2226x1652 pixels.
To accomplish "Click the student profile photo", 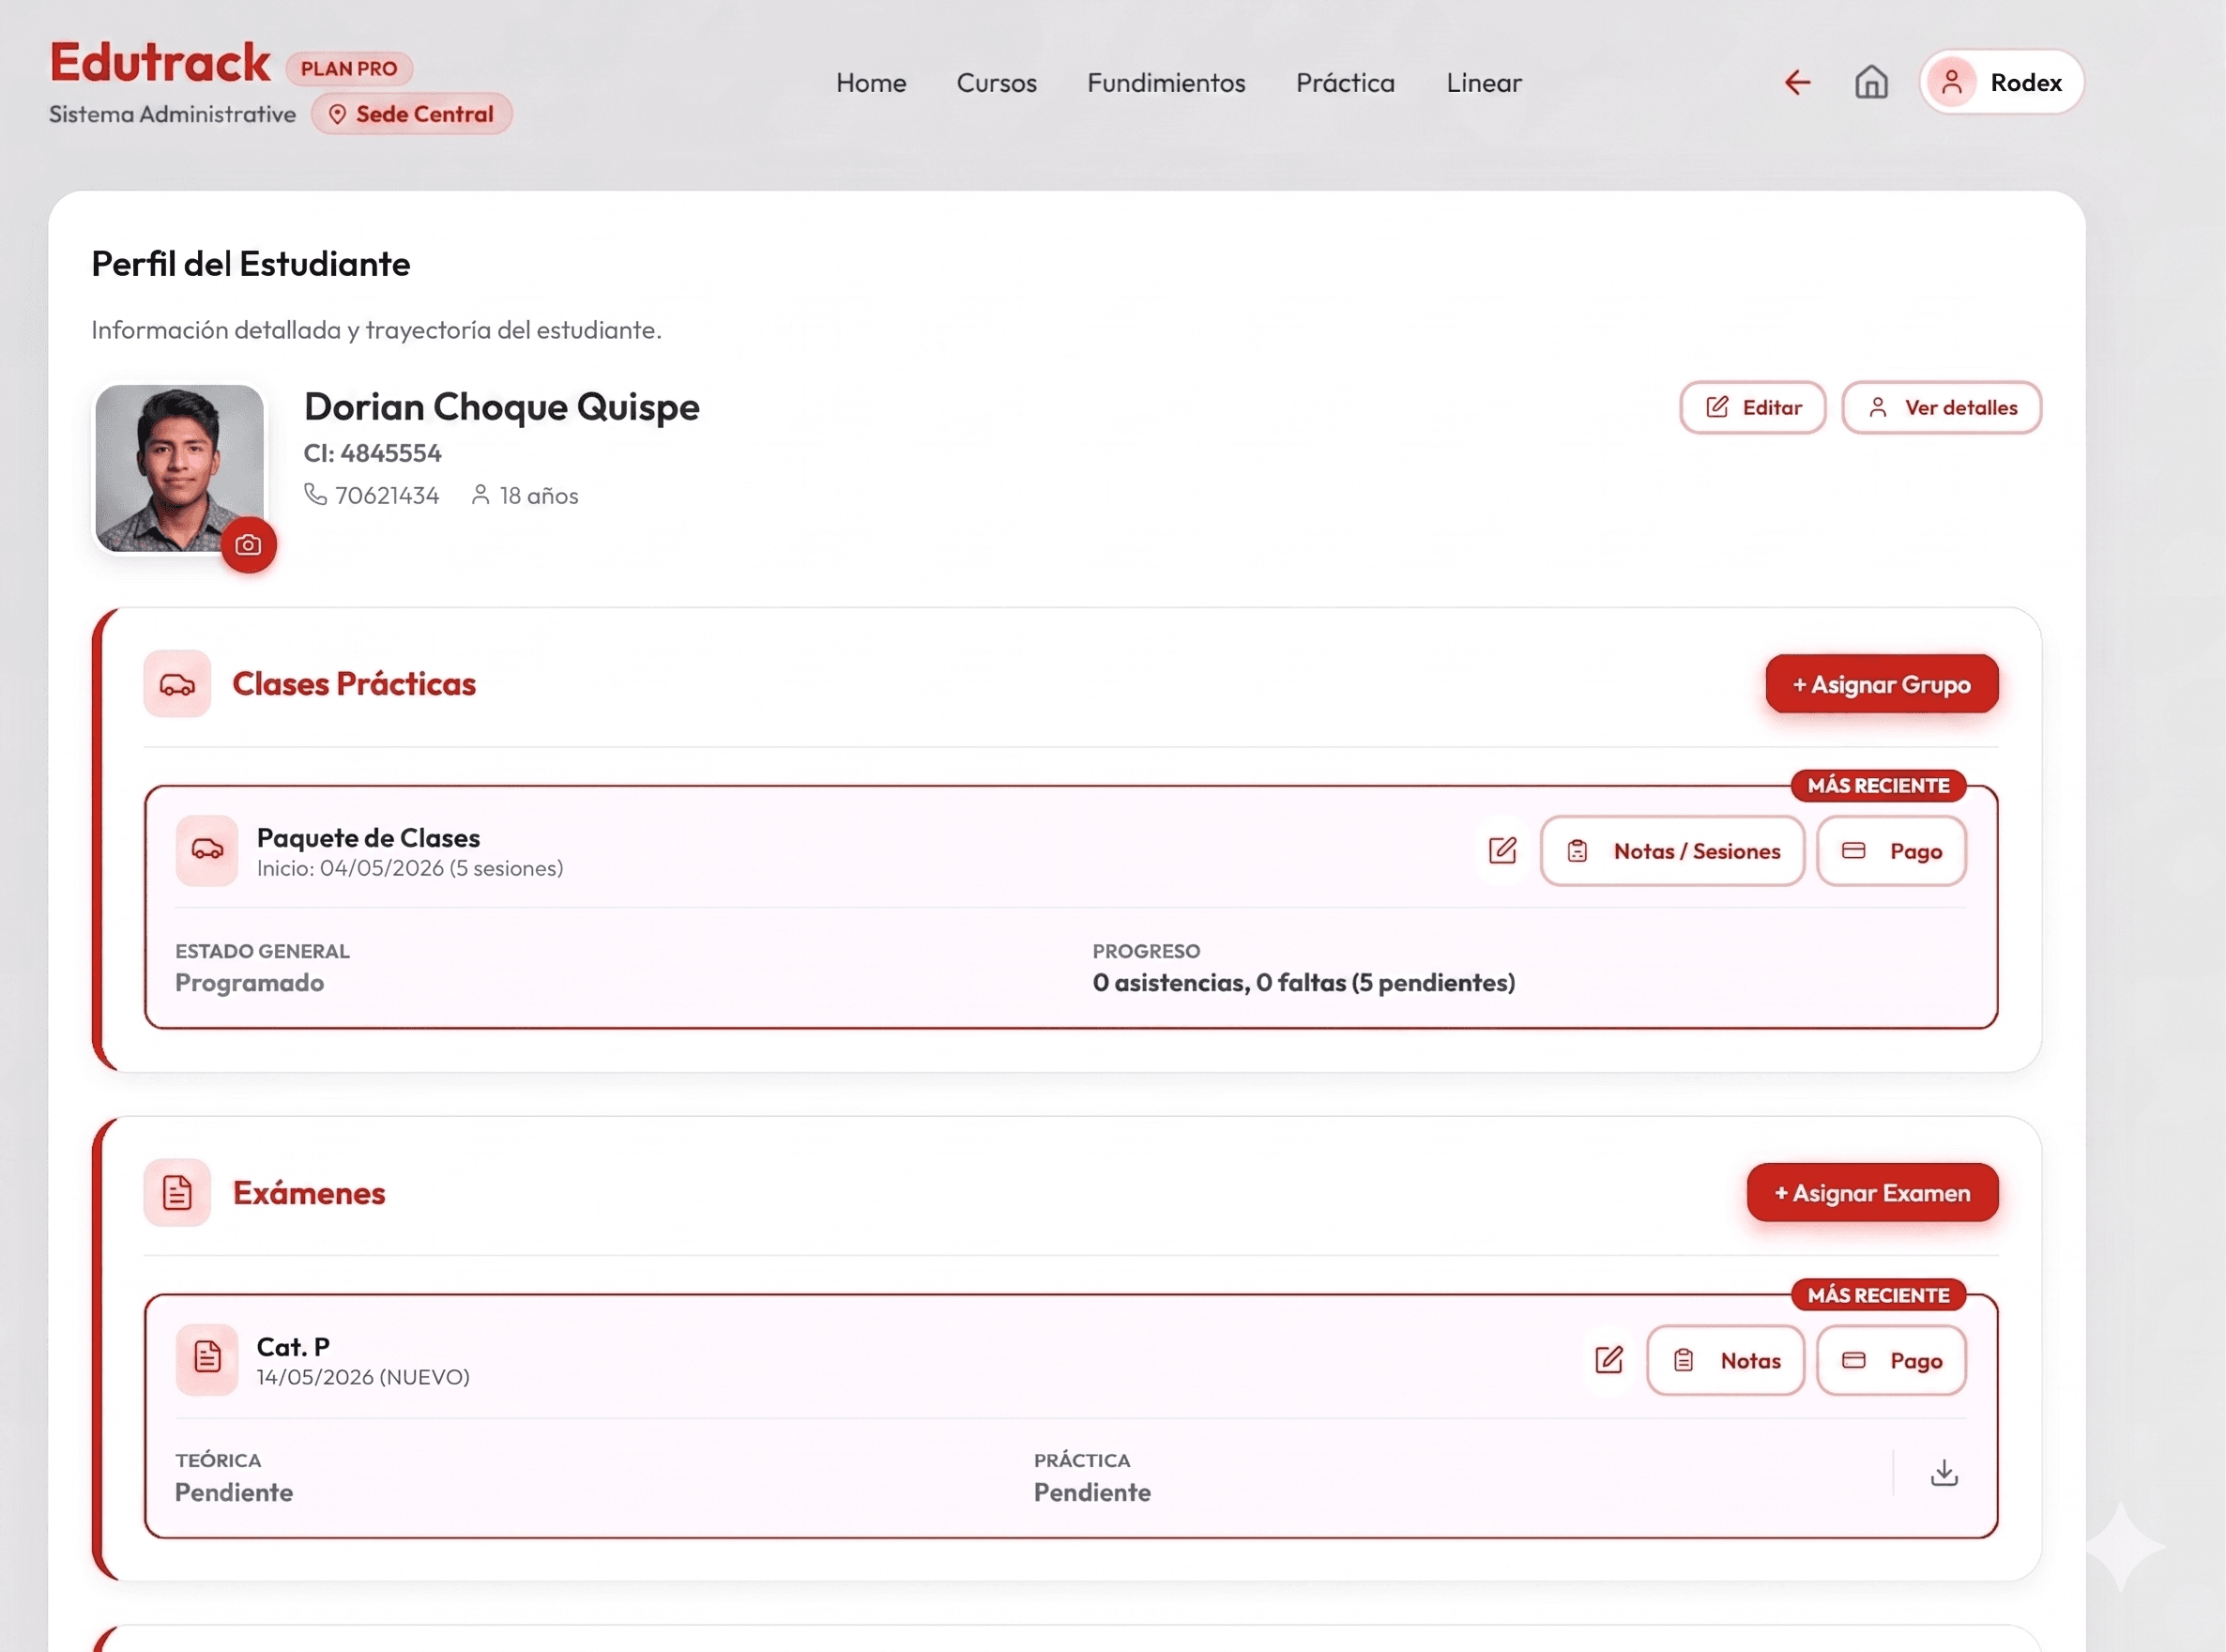I will 180,468.
